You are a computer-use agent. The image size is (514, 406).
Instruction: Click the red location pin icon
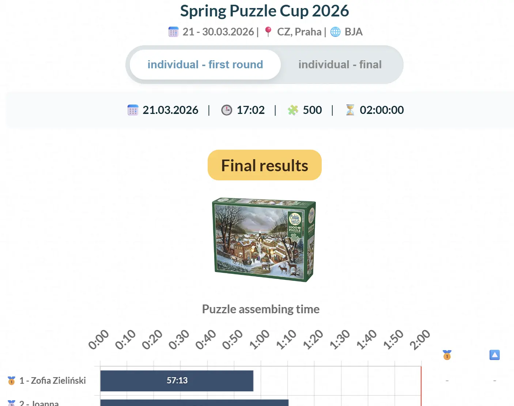coord(268,32)
